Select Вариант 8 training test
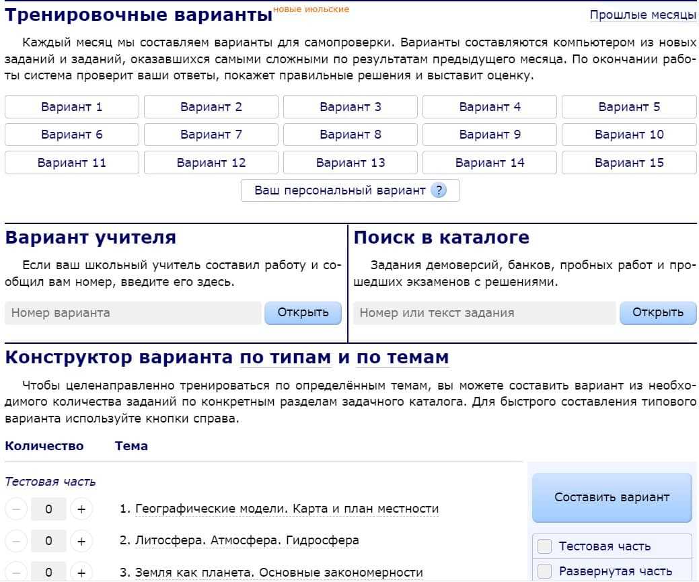 coord(350,135)
